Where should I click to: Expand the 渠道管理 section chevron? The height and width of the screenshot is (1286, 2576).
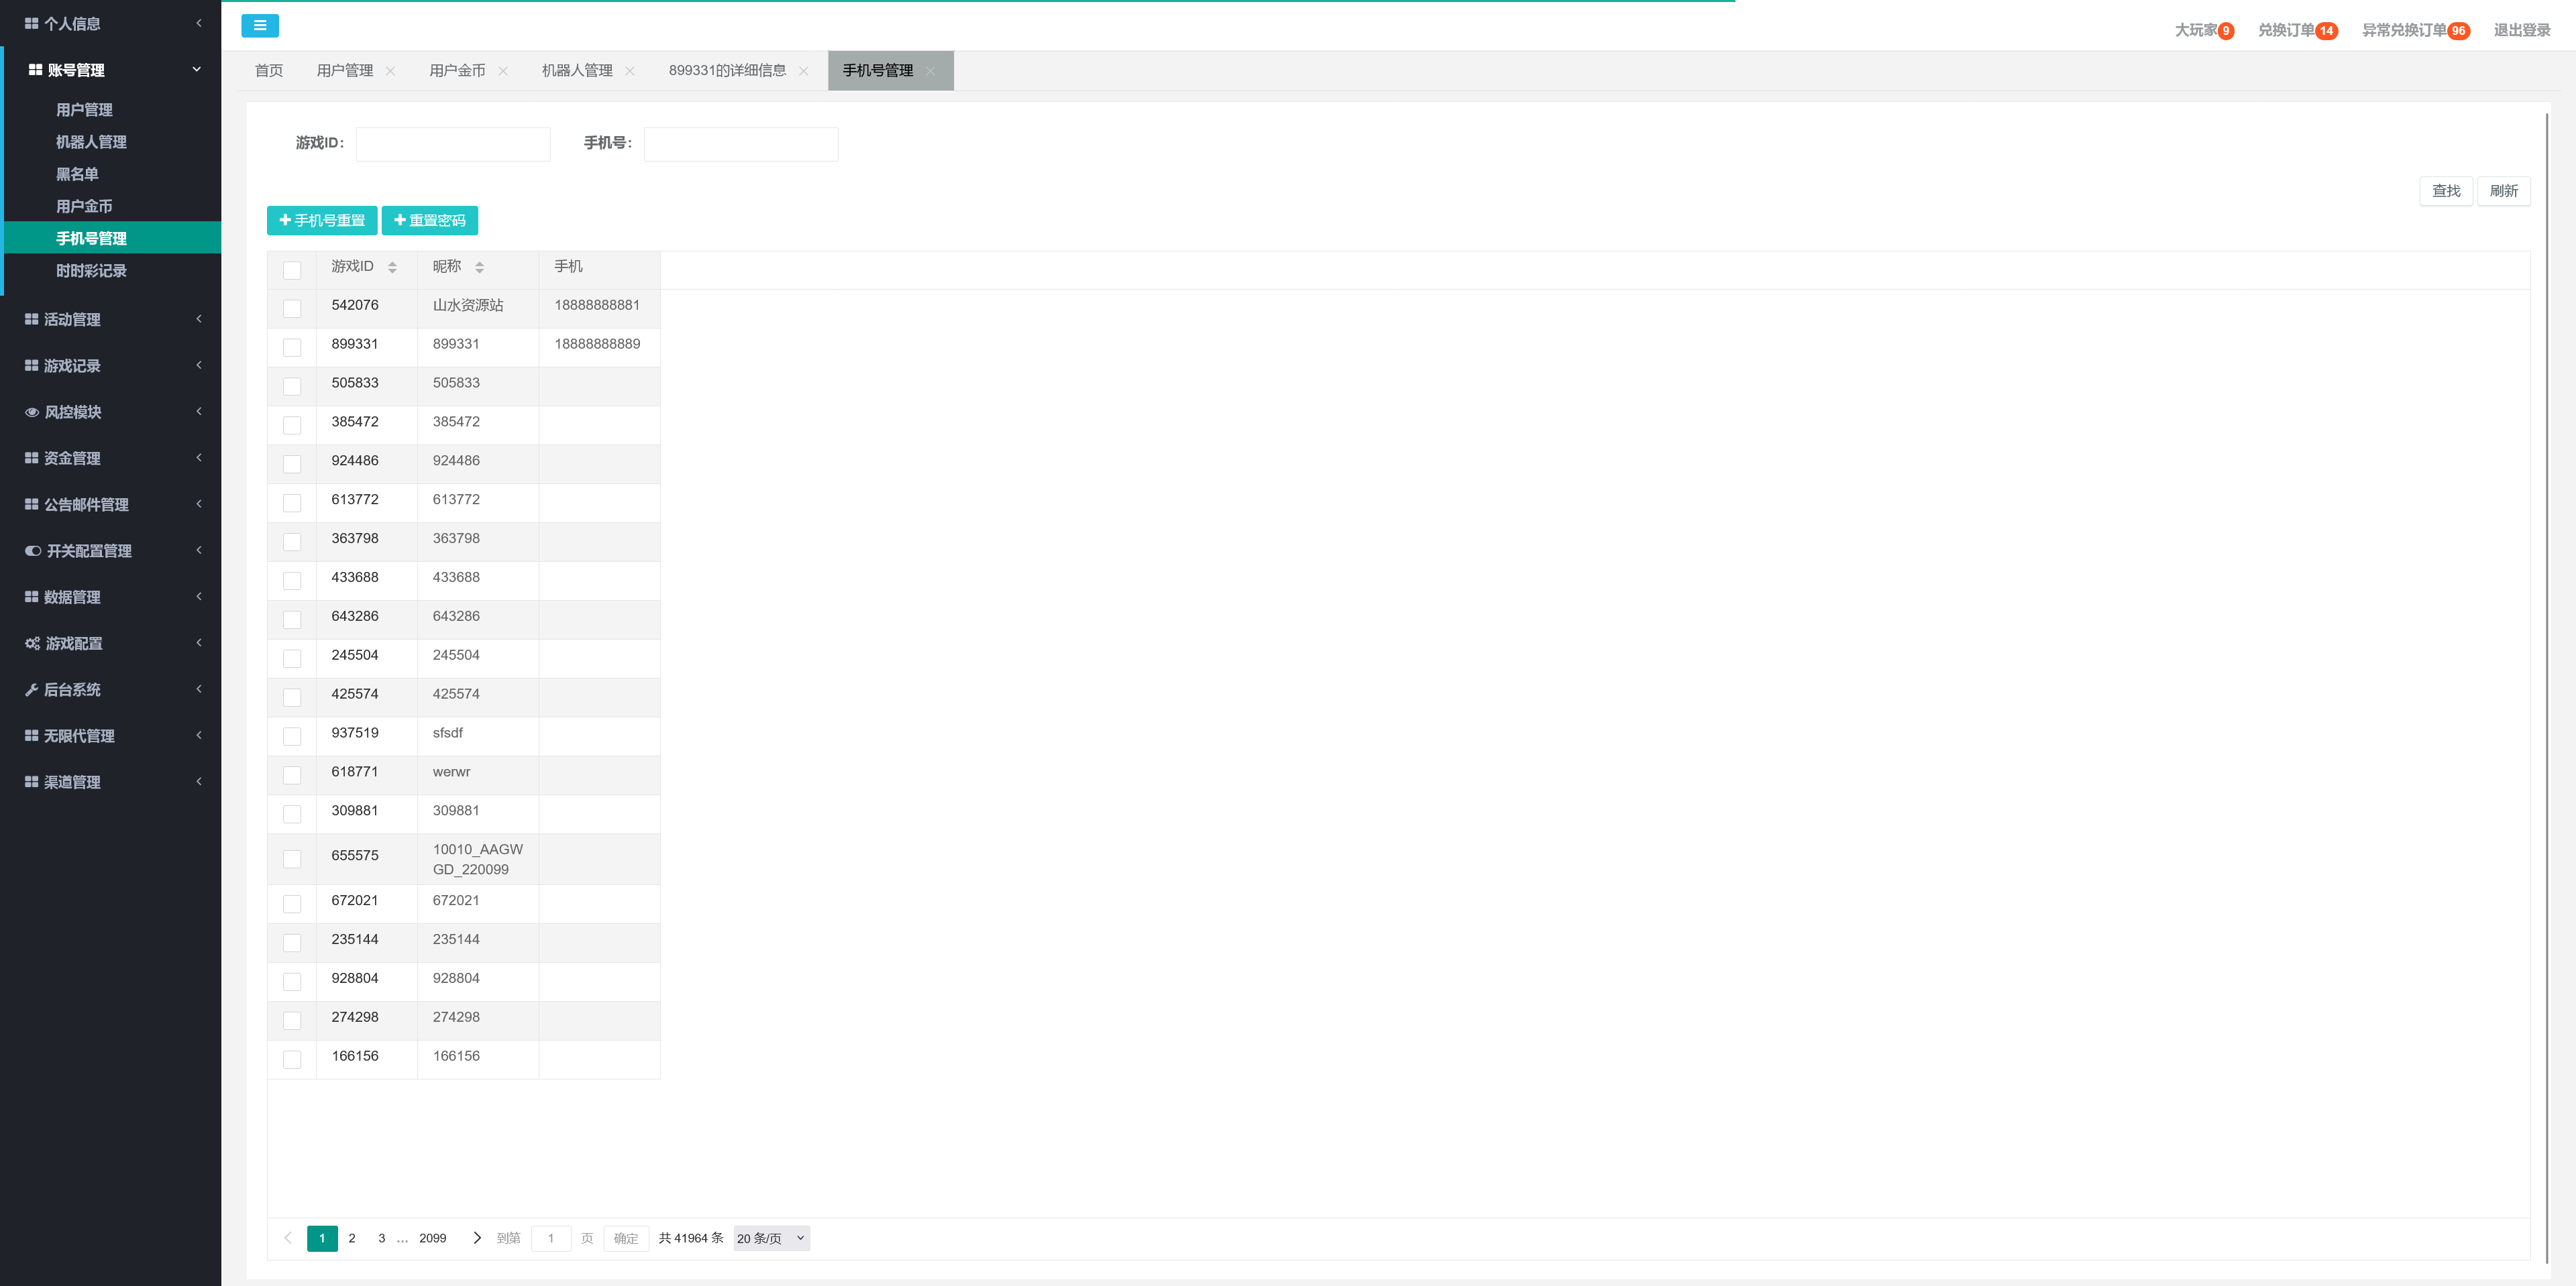point(199,781)
